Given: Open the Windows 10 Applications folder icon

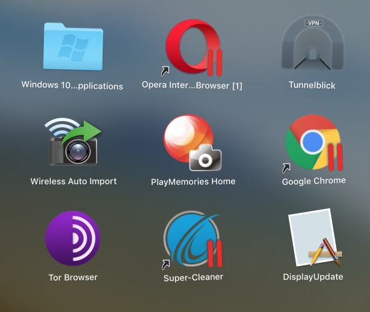Looking at the screenshot, I should [73, 47].
